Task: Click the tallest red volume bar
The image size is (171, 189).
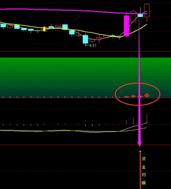Action: tap(147, 119)
